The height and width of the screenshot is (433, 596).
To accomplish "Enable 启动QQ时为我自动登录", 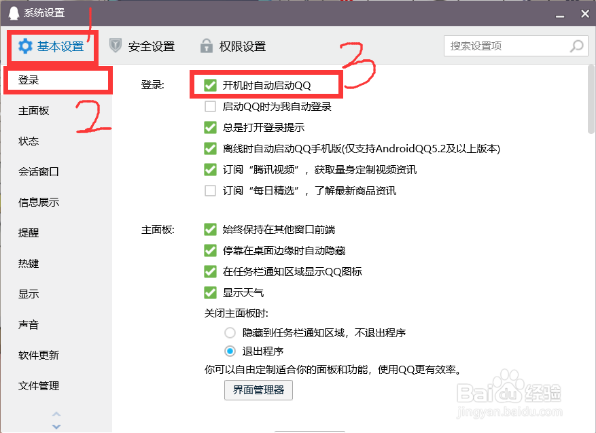I will (x=210, y=106).
